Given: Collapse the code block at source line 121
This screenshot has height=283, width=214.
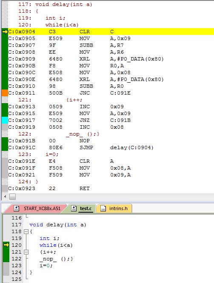Looking at the screenshot, I should point(26,252).
